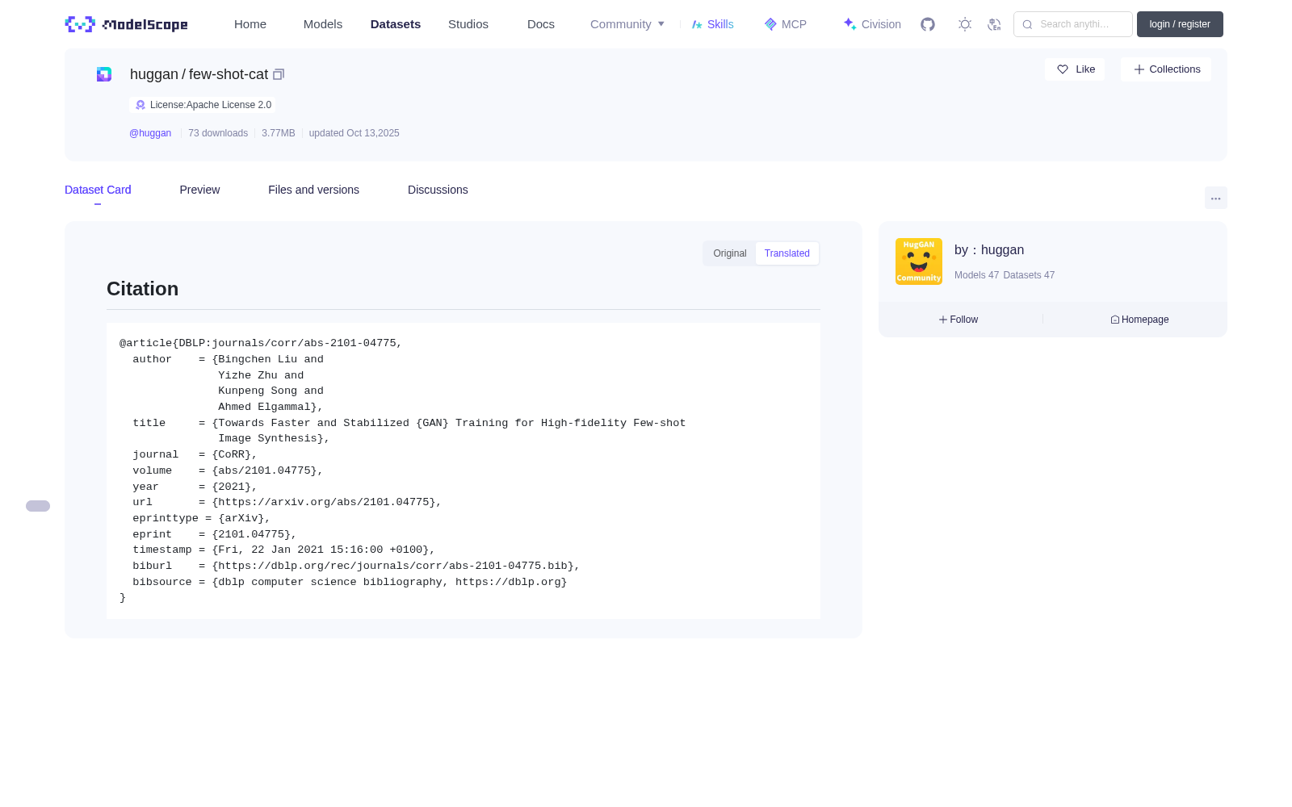Like the few-shot-cat dataset
The width and height of the screenshot is (1292, 807).
[x=1075, y=69]
